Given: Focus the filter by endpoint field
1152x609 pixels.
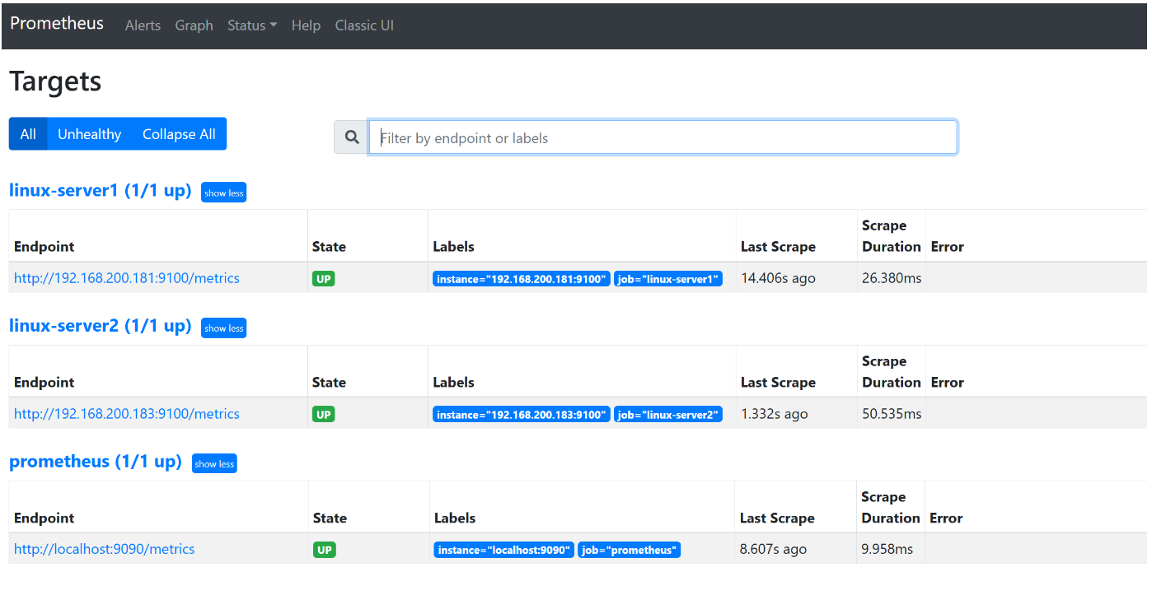Looking at the screenshot, I should pos(663,137).
